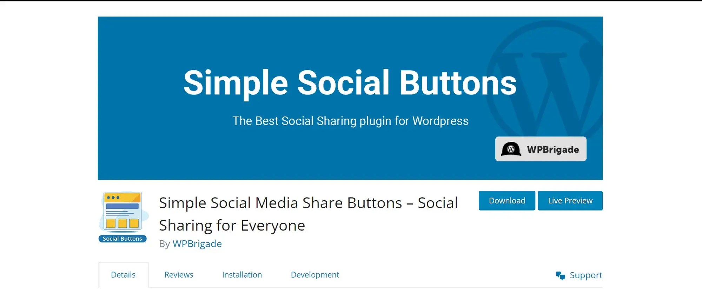This screenshot has width=702, height=307.
Task: Open the WPBrigade author link
Action: 197,244
